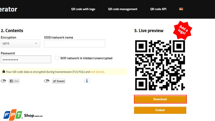Click the Facebook Like button
This screenshot has width=215, height=121.
(14, 81)
